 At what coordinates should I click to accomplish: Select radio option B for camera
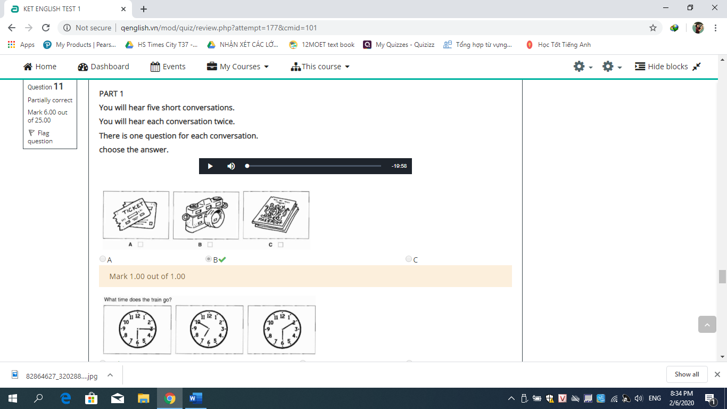point(209,259)
